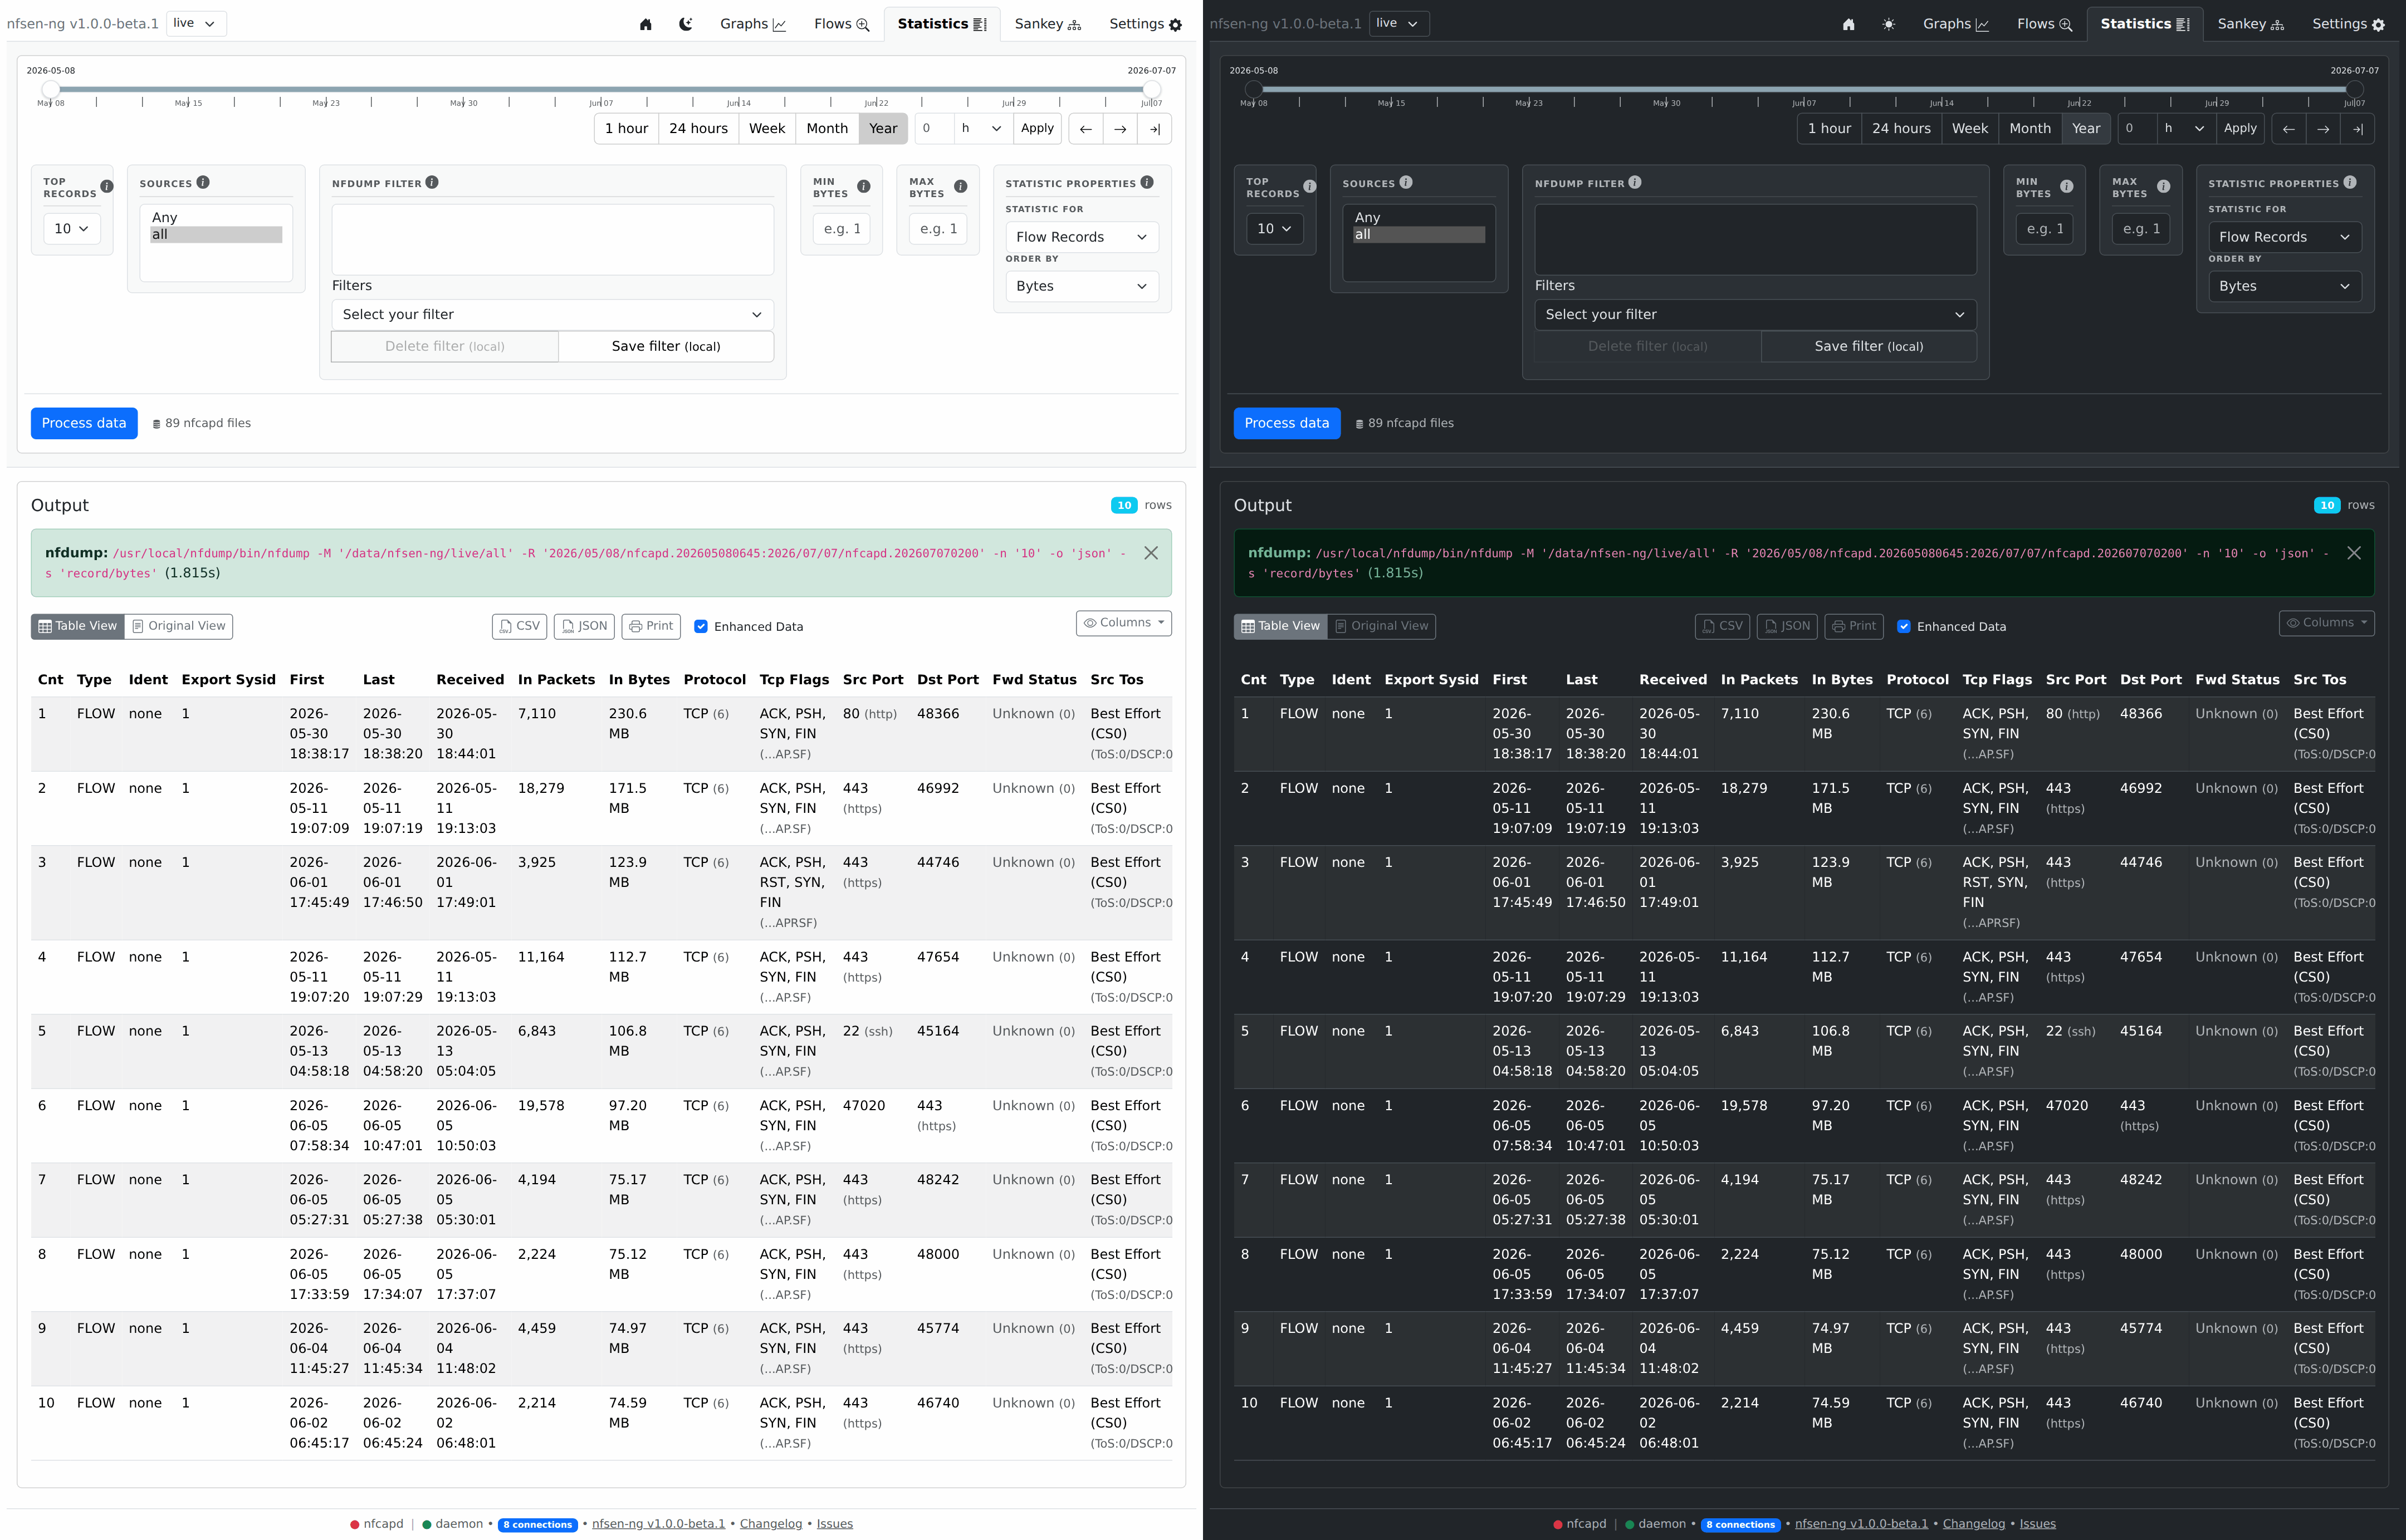Open the Issues link in dark panel footer
This screenshot has height=1540, width=2406.
pyautogui.click(x=2038, y=1524)
